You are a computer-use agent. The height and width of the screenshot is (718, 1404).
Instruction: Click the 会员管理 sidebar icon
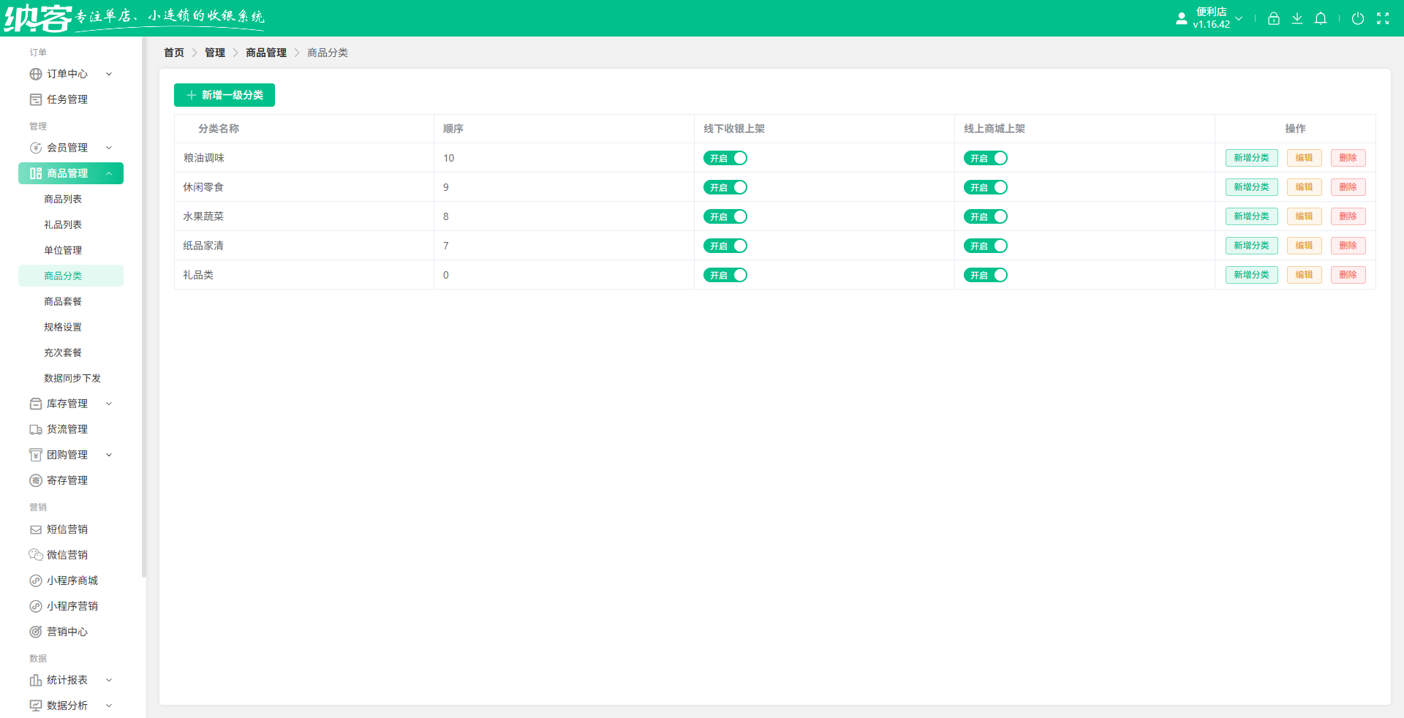click(36, 148)
